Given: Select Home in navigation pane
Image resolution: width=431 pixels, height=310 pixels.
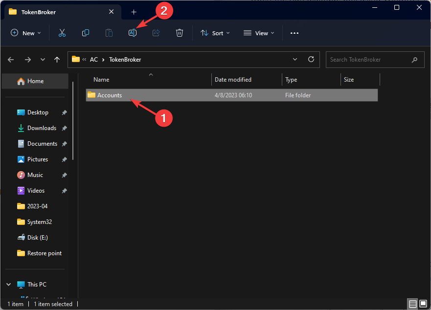Looking at the screenshot, I should tap(35, 81).
